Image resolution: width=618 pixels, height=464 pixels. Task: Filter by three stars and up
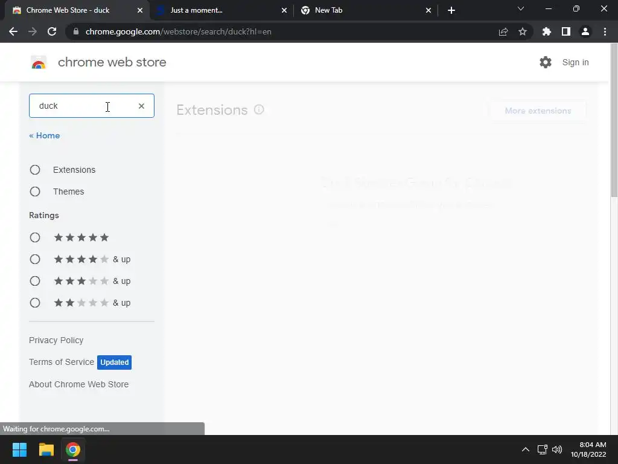click(x=35, y=281)
